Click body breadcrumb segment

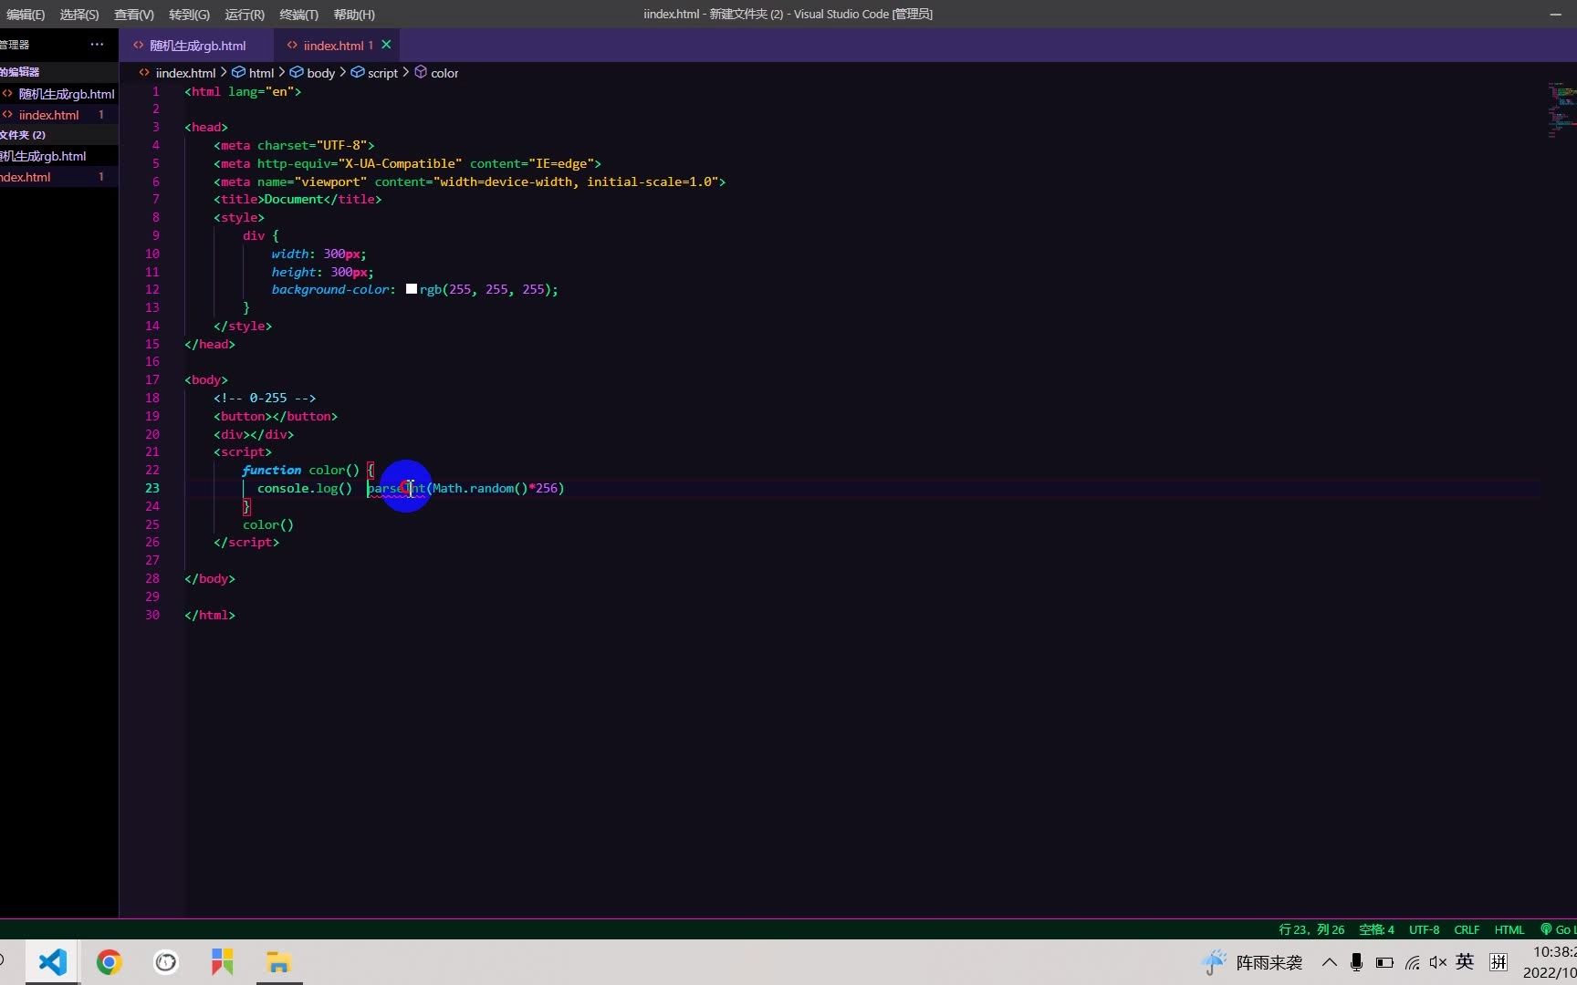tap(320, 73)
